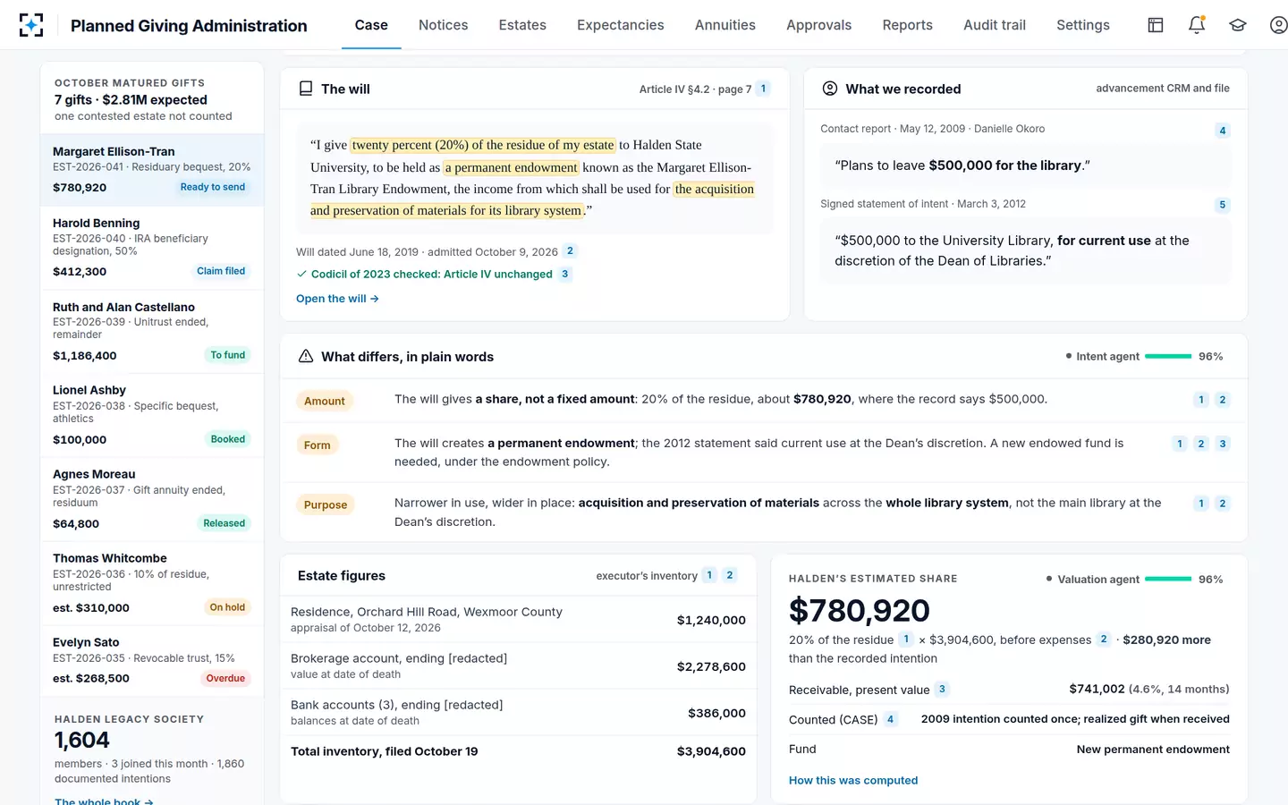
Task: Click the book icon beside The will
Action: pos(306,89)
